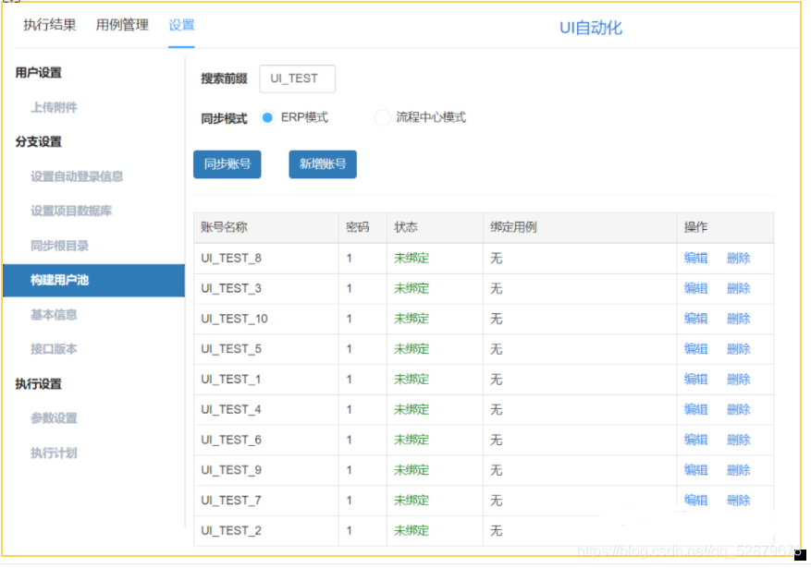Click 删除 for UI_TEST_6

[x=739, y=440]
